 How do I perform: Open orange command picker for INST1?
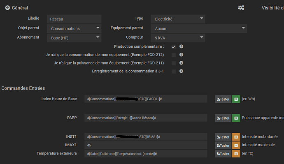[236, 137]
